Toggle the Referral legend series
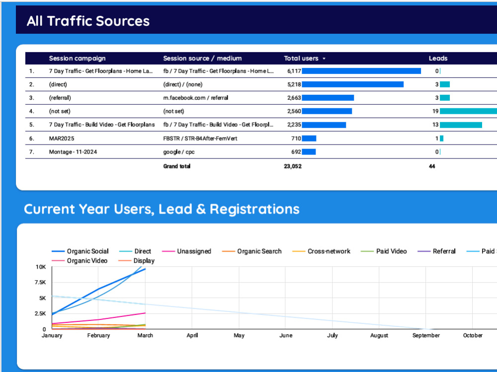Viewport: 497px width, 372px height. coord(436,251)
